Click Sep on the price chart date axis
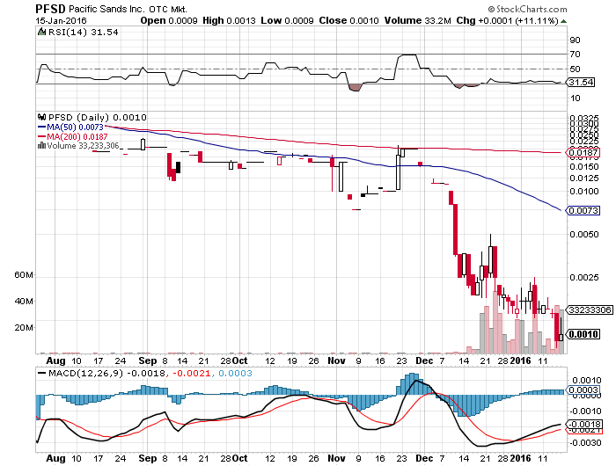Image resolution: width=616 pixels, height=466 pixels. [148, 360]
